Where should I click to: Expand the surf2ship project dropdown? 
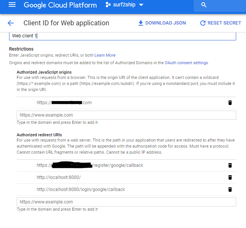141,5
